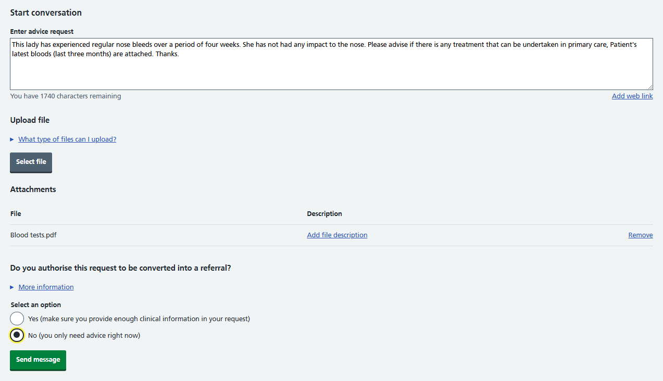Viewport: 663px width, 381px height.
Task: Open the More information link about referrals
Action: [x=46, y=287]
